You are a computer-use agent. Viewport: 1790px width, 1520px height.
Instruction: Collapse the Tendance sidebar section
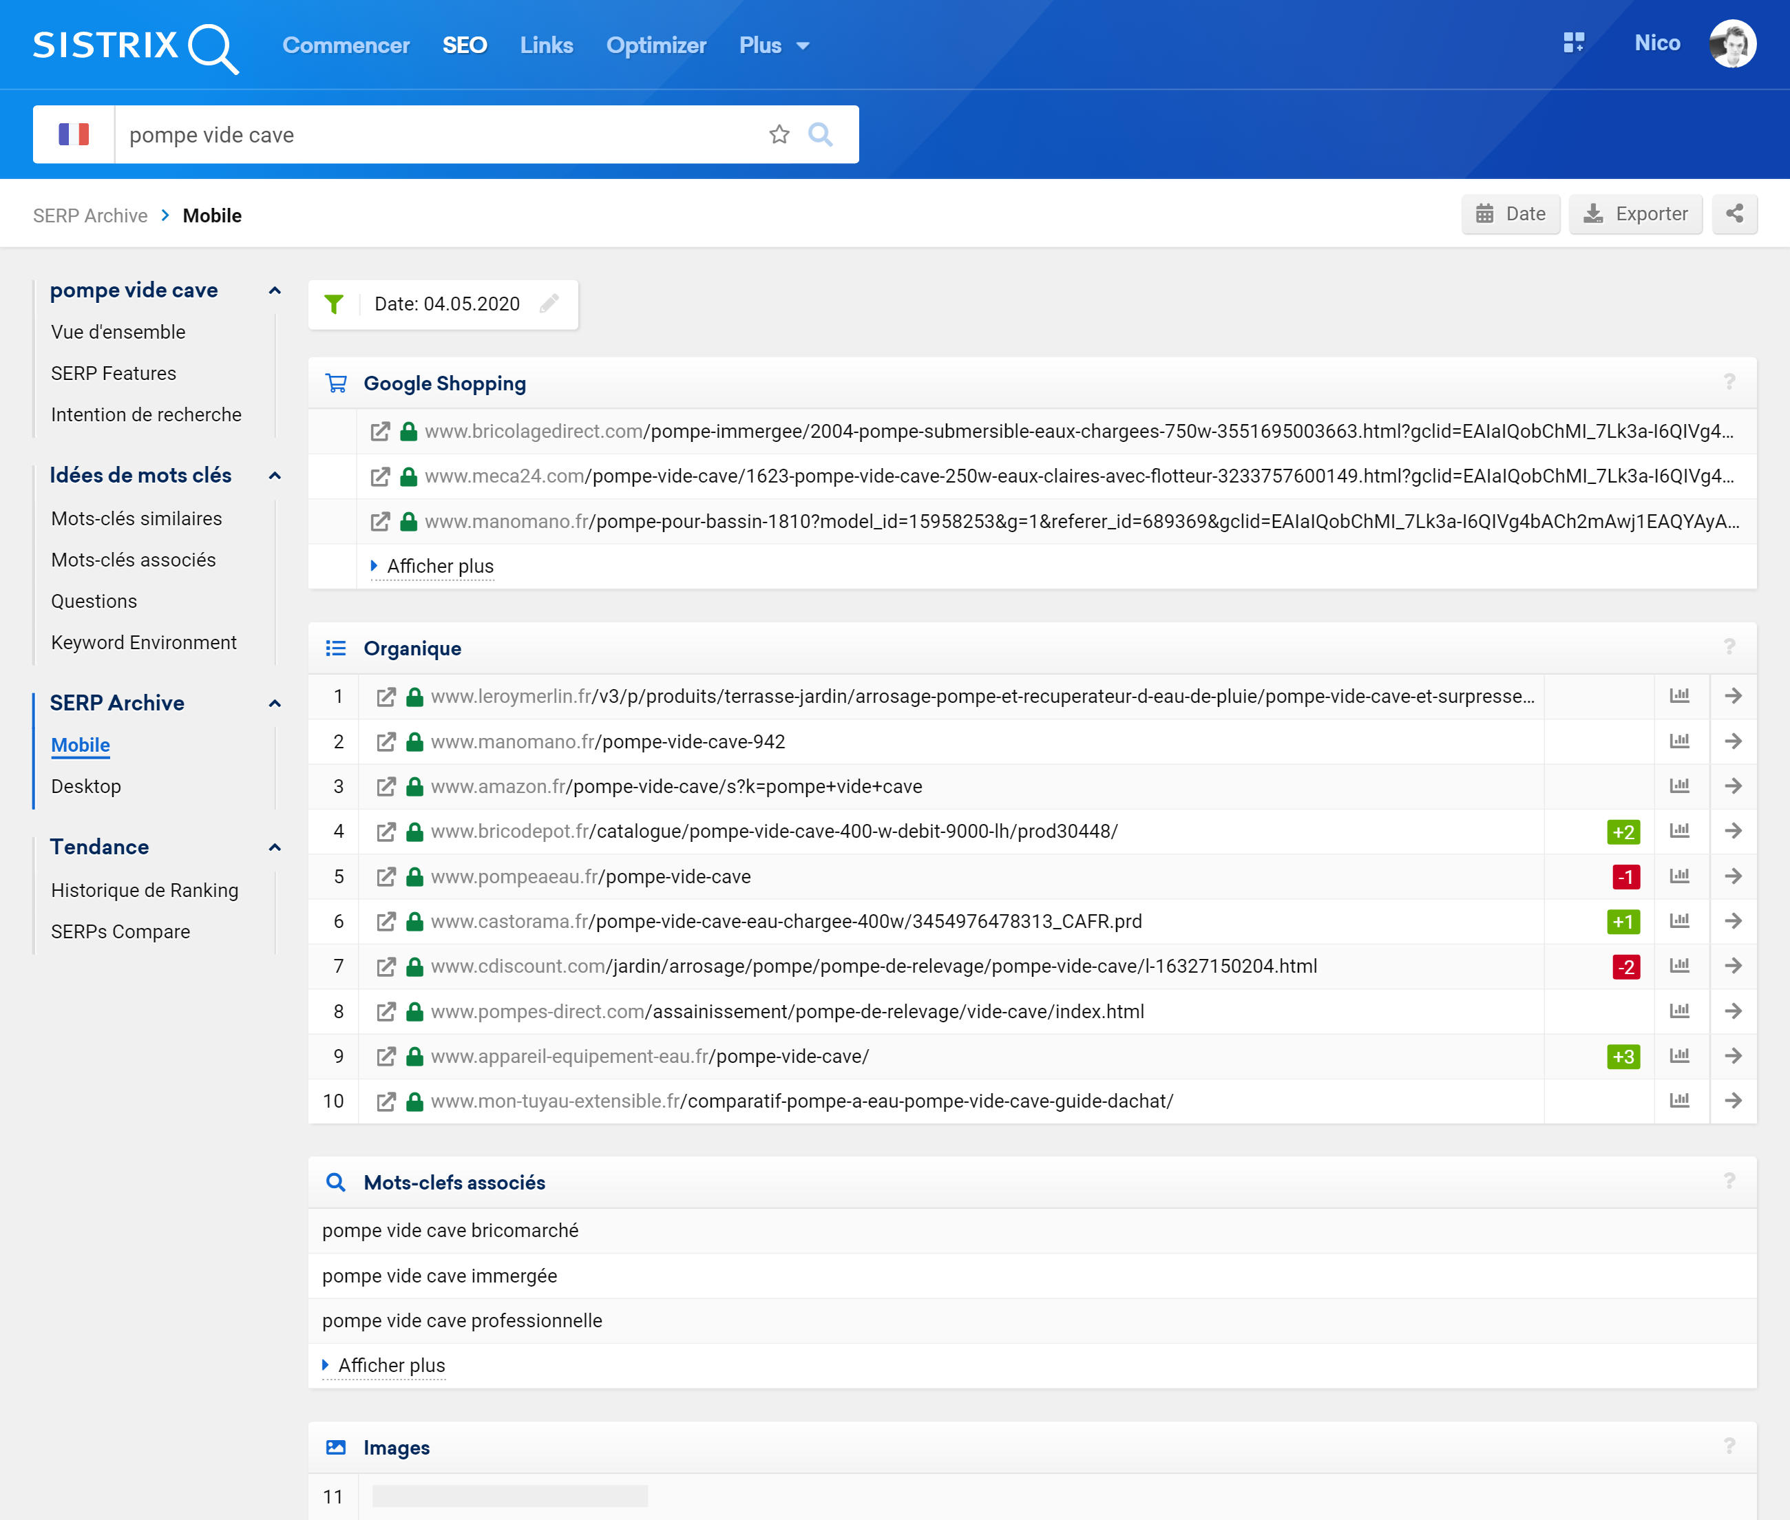275,847
